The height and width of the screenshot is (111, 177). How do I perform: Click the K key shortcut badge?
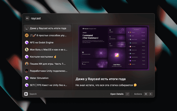(x=151, y=94)
